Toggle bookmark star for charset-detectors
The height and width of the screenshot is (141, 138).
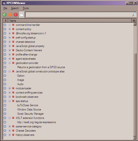5,42
